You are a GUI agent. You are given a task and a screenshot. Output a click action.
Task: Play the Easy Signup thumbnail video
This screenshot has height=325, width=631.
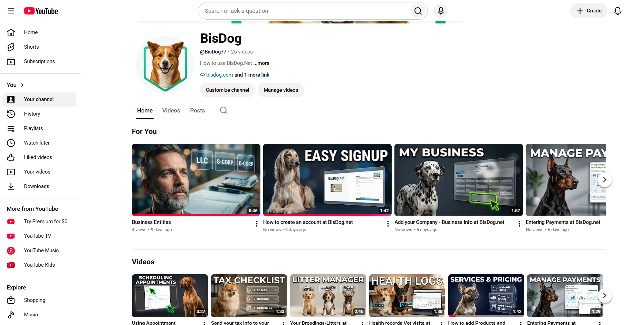(327, 180)
